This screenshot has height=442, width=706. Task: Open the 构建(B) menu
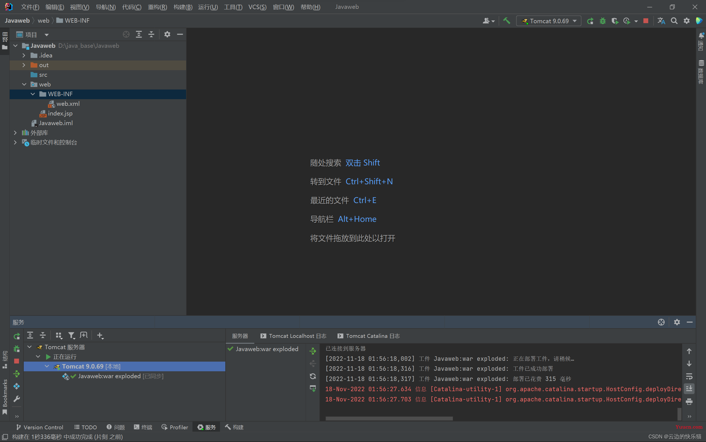click(183, 7)
